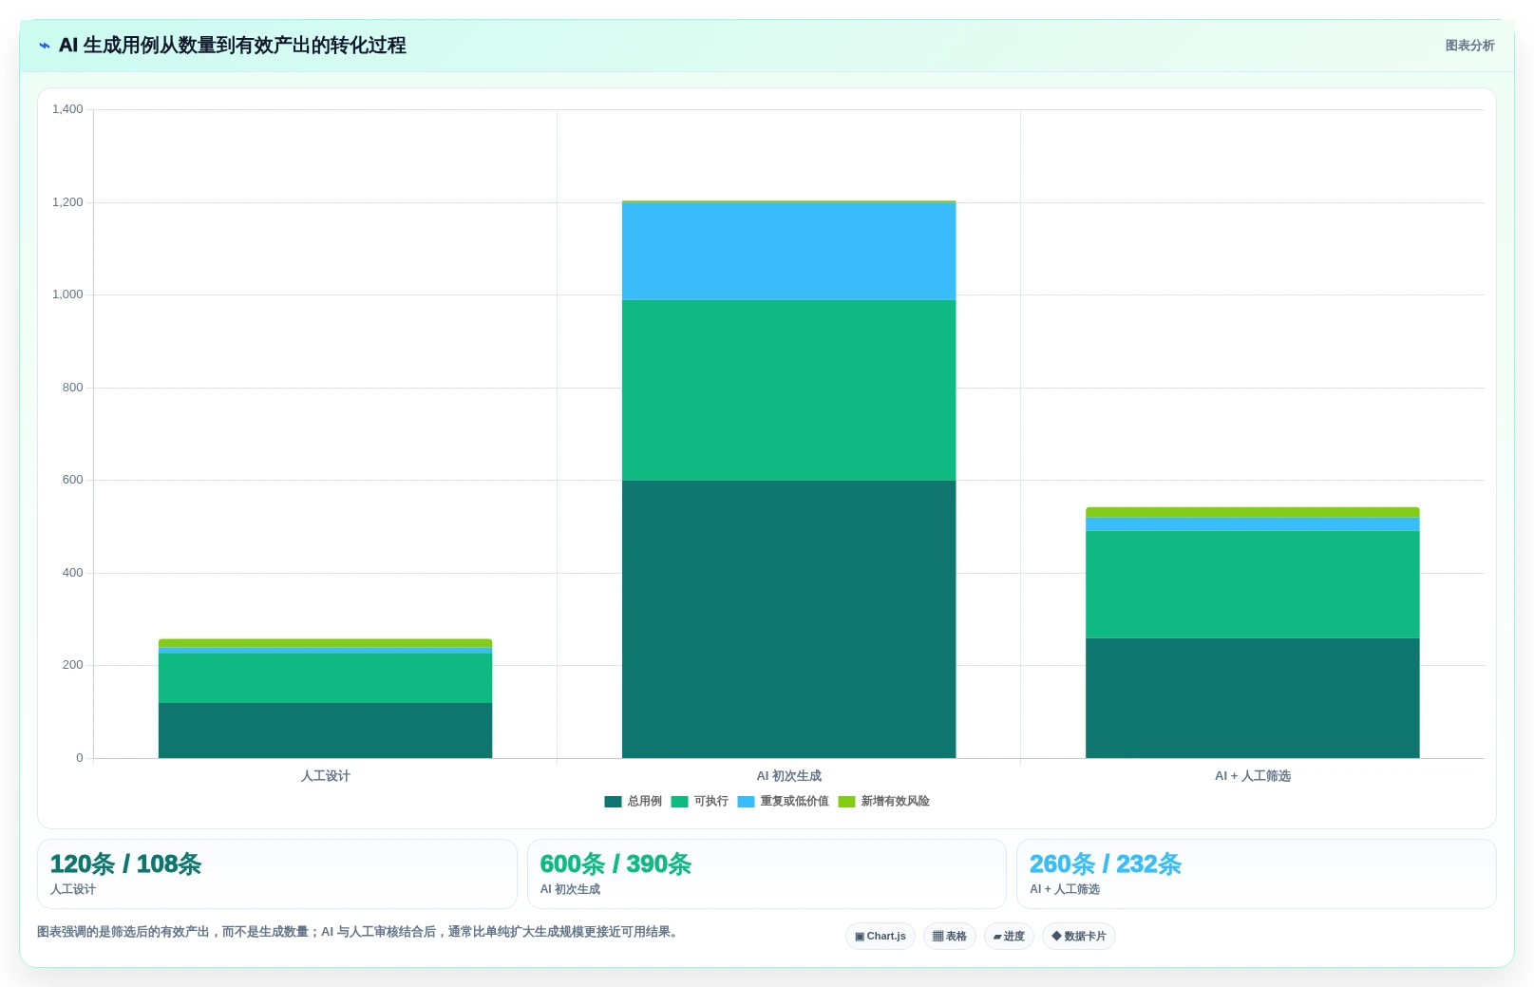Screen dimensions: 1534x987
Task: Click the AI + 人工筛选 x-axis label
Action: coord(1252,776)
